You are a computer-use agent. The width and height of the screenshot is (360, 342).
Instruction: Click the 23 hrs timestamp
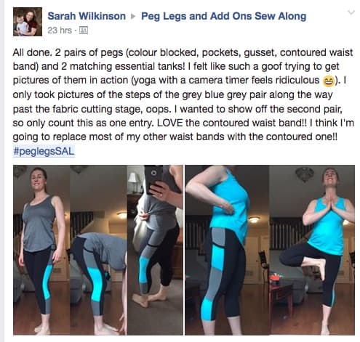pyautogui.click(x=60, y=30)
